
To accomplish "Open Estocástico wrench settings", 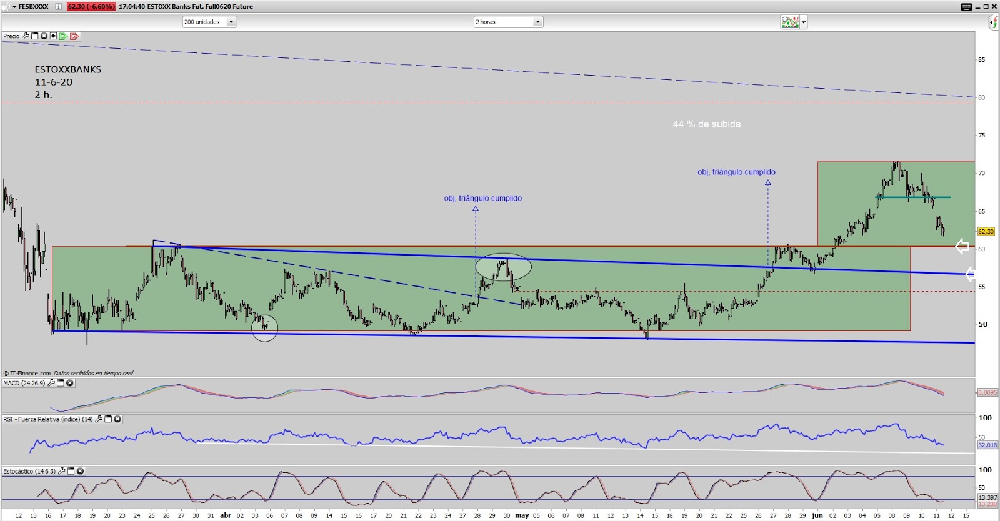I will click(62, 471).
